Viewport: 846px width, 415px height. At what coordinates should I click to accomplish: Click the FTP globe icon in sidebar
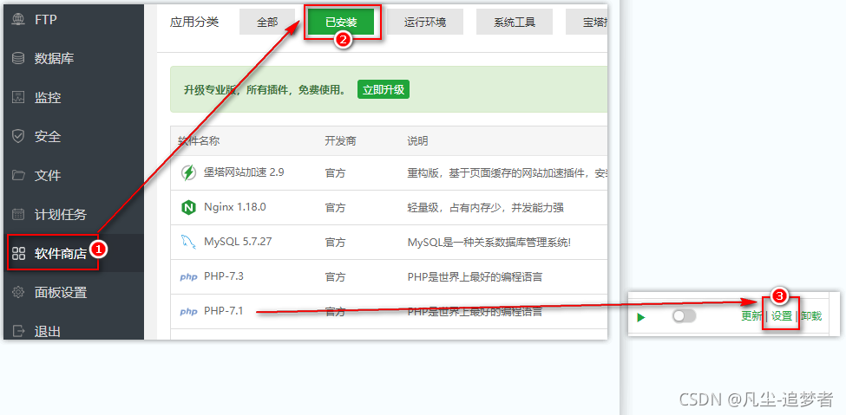18,19
